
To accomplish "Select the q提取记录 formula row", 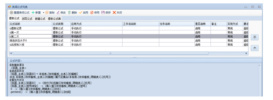I will [x=128, y=28].
